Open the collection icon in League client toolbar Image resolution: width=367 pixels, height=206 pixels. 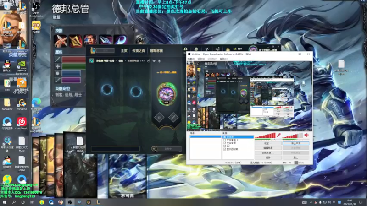click(196, 49)
